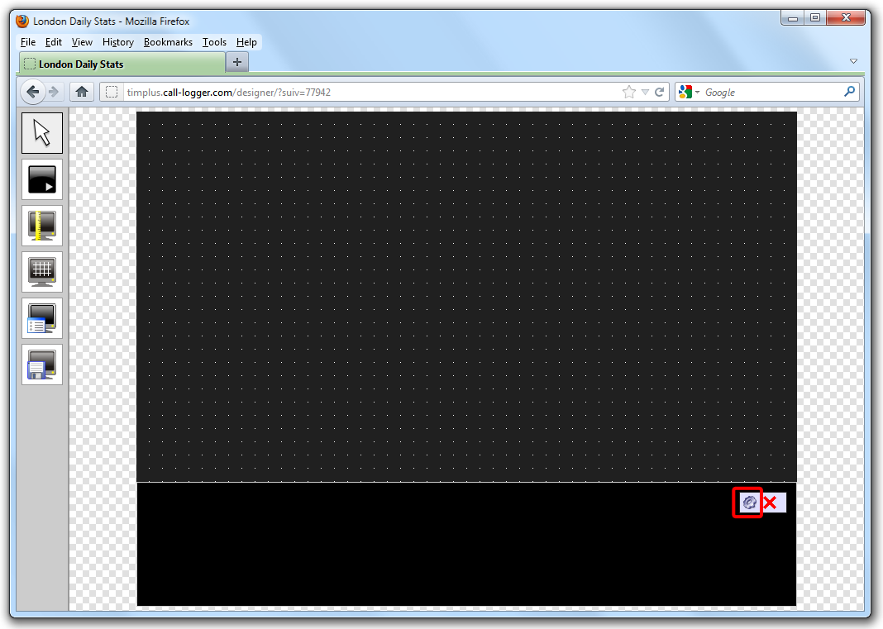
Task: Toggle the bookmark star for this page
Action: point(628,92)
